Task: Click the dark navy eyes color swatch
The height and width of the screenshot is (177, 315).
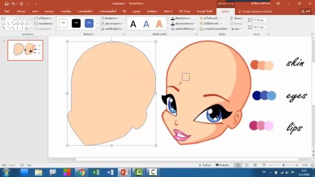Action: click(256, 95)
